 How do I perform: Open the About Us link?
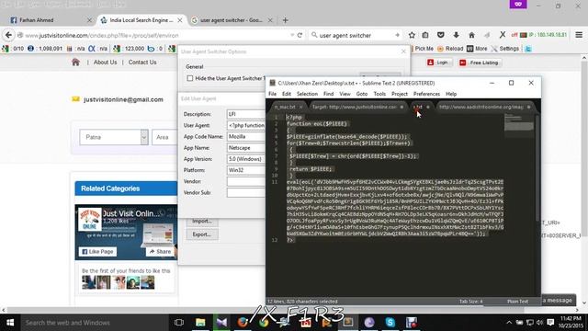pos(105,63)
